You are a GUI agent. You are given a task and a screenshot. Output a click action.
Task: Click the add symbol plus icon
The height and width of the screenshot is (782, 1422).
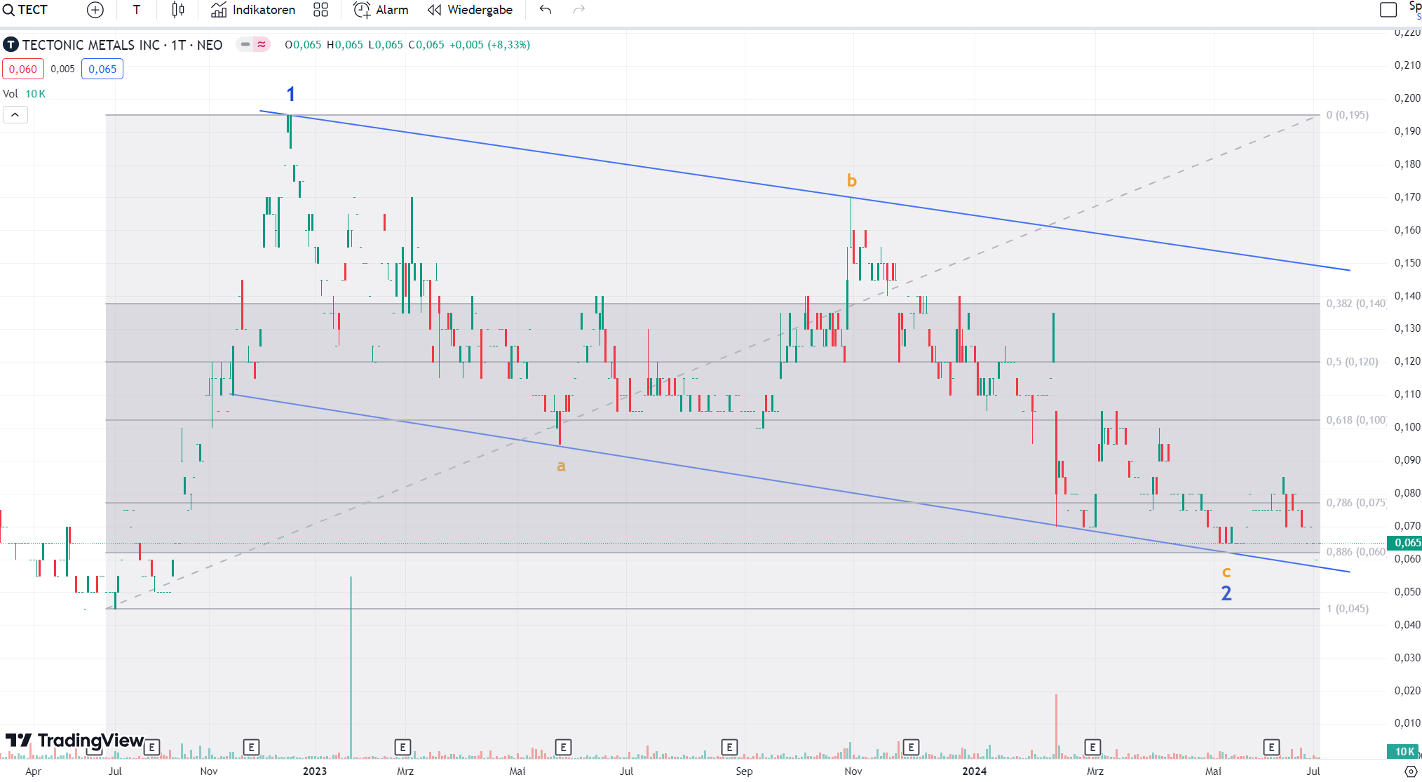tap(95, 10)
